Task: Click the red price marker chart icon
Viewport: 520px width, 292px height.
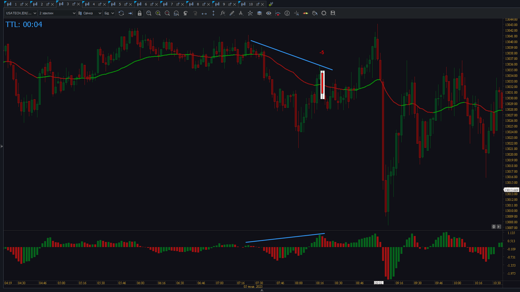Action: (278, 13)
